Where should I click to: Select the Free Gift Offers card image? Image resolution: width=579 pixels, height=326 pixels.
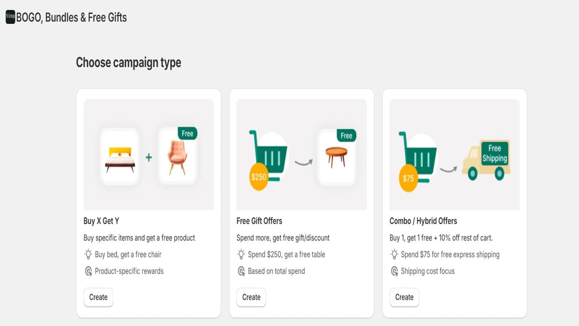pos(301,155)
